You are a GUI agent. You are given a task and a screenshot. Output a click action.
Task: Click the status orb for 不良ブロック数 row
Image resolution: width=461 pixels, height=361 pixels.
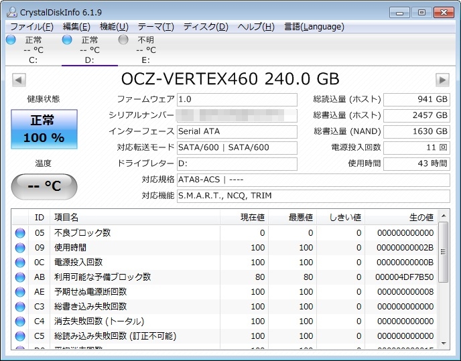click(20, 233)
